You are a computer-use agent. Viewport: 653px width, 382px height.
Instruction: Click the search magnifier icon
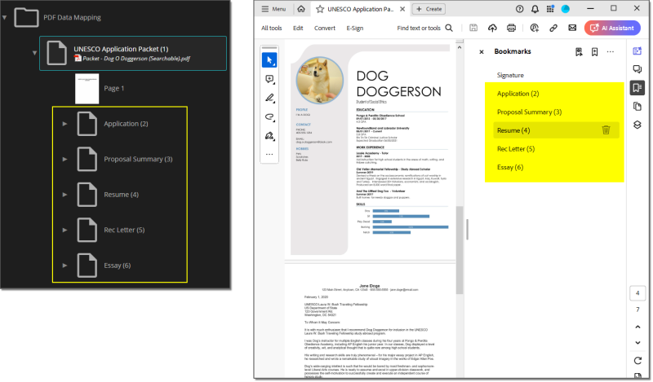point(449,28)
